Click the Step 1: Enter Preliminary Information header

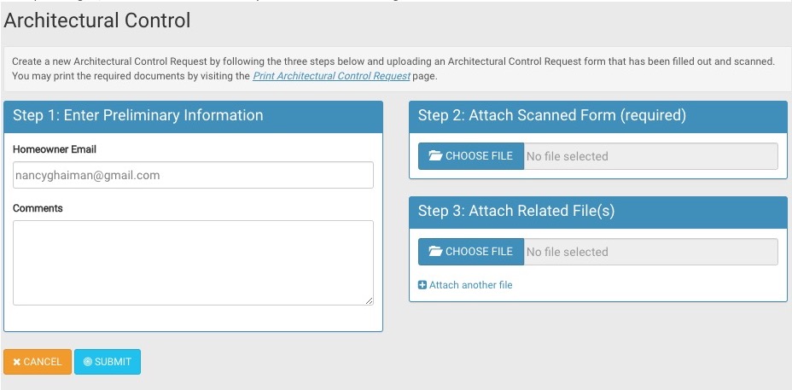(x=138, y=115)
